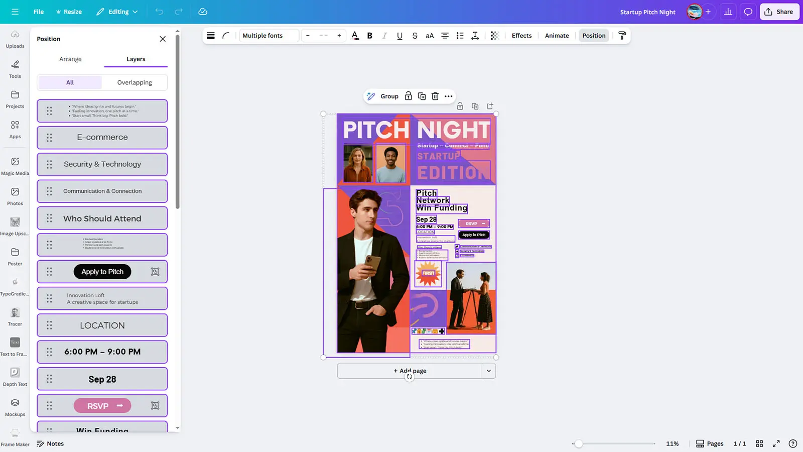Click the zoom slider handle

579,443
